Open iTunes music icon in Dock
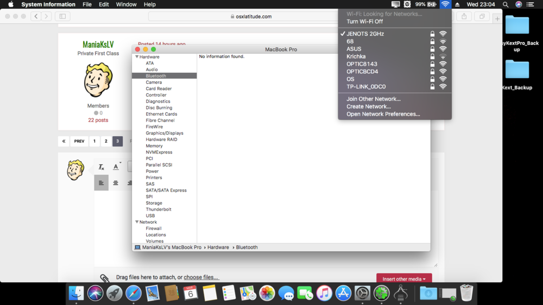Screen dimensions: 543x305 [324, 293]
